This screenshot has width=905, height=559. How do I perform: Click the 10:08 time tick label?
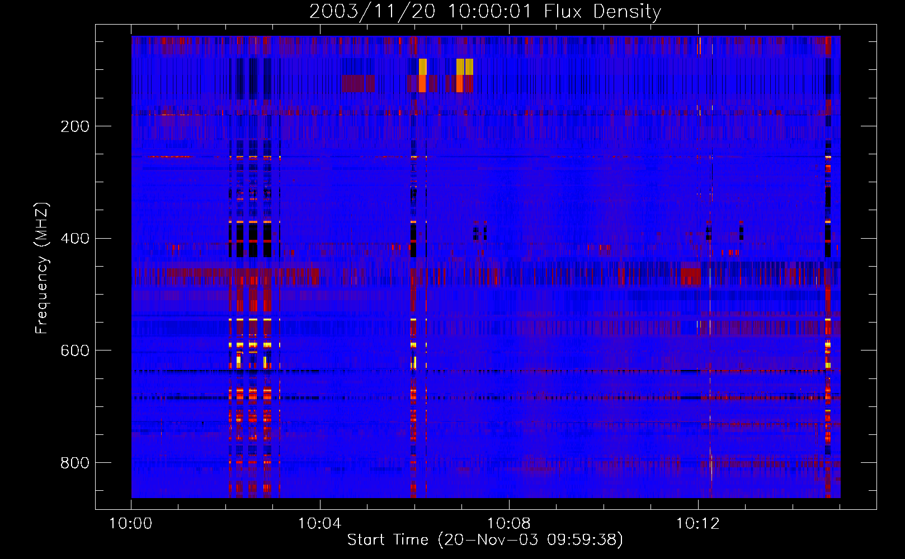(x=508, y=523)
